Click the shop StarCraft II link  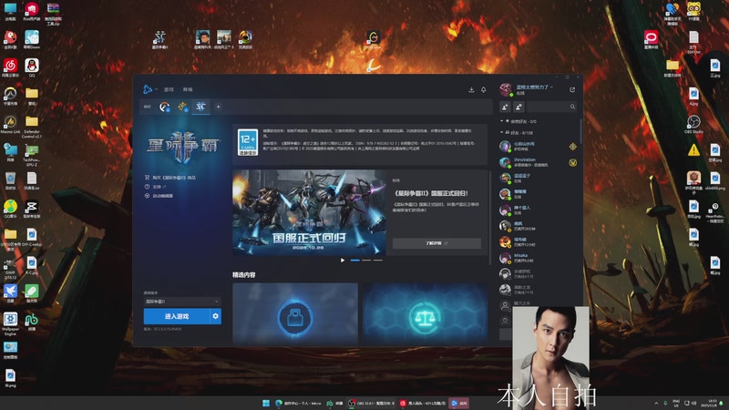click(170, 178)
